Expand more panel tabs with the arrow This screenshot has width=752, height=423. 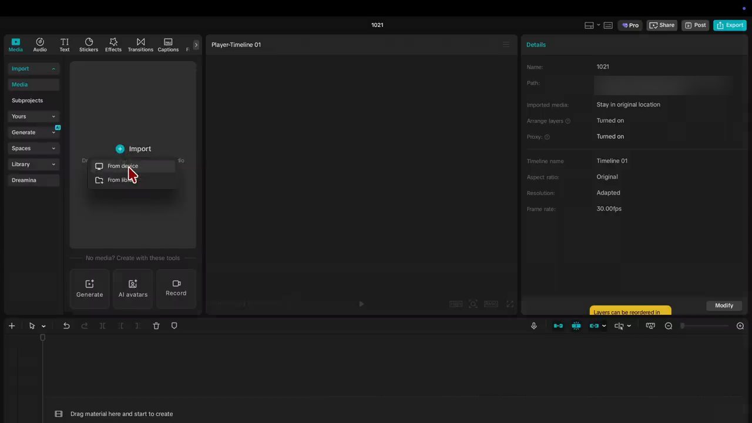point(196,45)
